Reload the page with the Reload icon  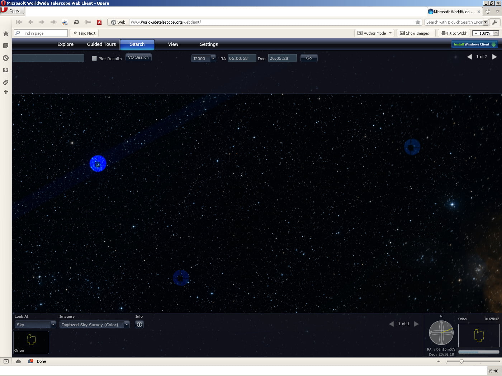coord(76,22)
